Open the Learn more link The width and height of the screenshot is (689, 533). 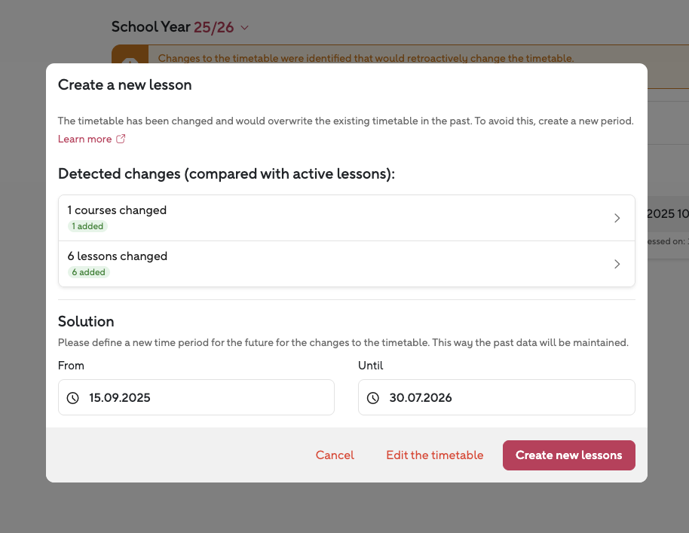(x=84, y=139)
